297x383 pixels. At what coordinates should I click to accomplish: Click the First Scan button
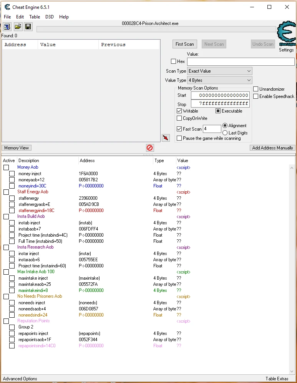tap(185, 44)
